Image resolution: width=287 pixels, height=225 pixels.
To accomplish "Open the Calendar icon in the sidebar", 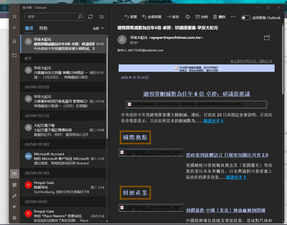I will coord(14,185).
